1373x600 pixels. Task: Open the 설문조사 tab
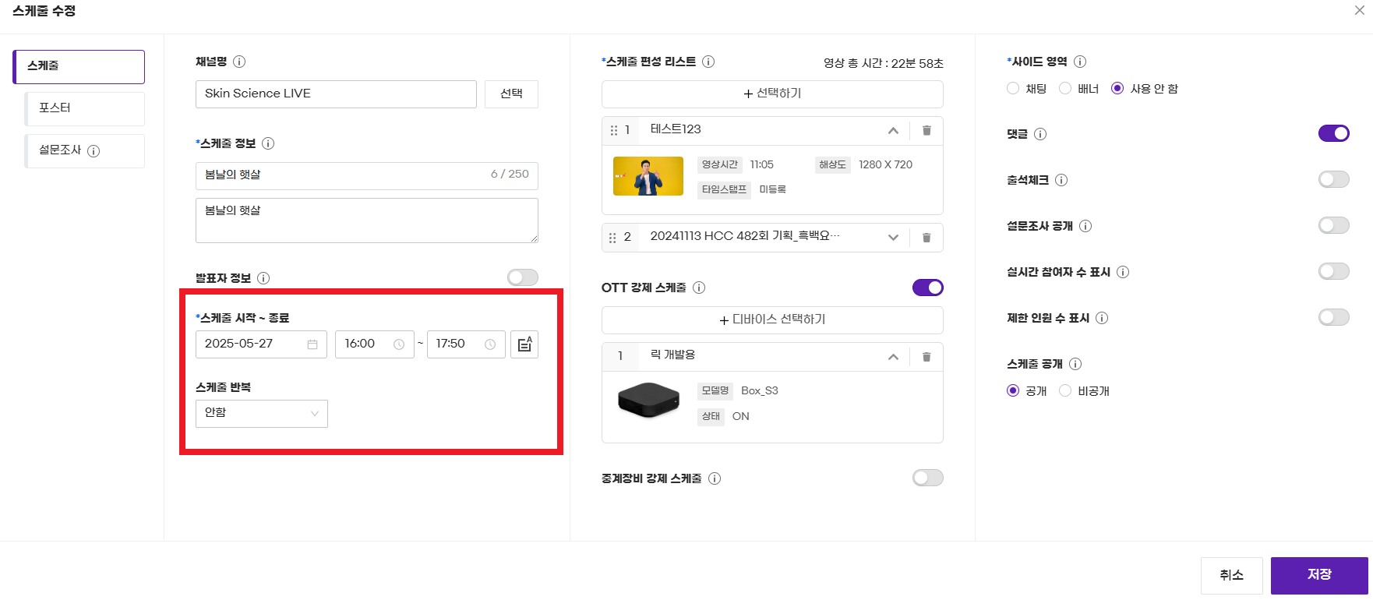(85, 150)
